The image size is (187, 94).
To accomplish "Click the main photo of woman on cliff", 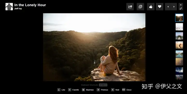I will pyautogui.click(x=94, y=47).
